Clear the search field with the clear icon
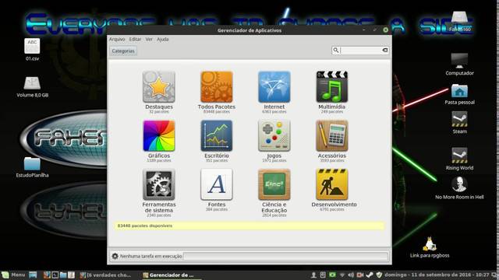Screen dimensions: 499x280 pyautogui.click(x=384, y=50)
